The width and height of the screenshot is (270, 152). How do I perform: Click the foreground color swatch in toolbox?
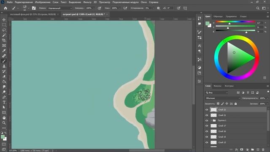tap(3, 137)
